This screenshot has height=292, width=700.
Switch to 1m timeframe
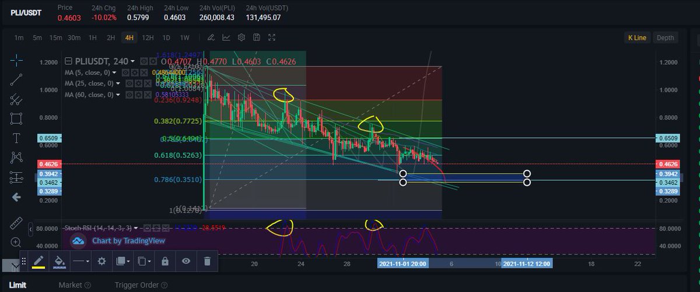(x=19, y=38)
